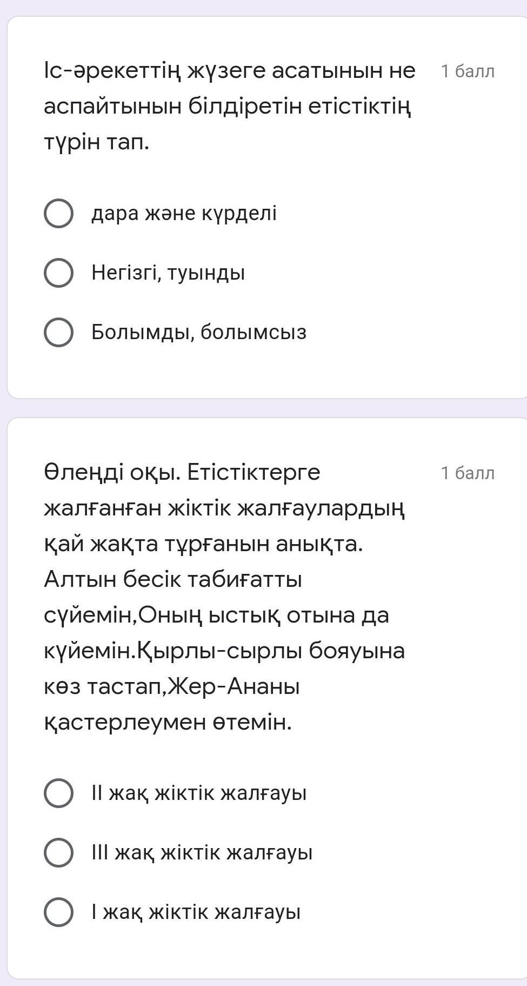Screen dimensions: 527x986
Task: Click the 'түрін тап.' line of first question
Action: click(96, 142)
